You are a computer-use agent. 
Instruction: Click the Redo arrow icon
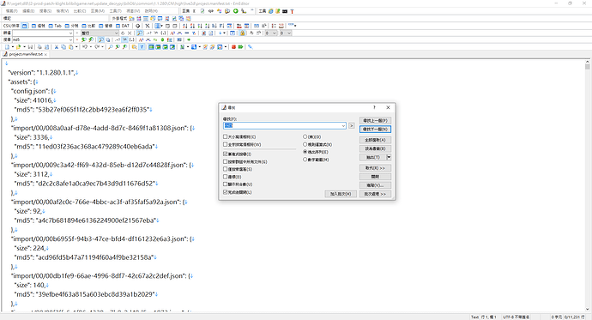click(x=97, y=47)
